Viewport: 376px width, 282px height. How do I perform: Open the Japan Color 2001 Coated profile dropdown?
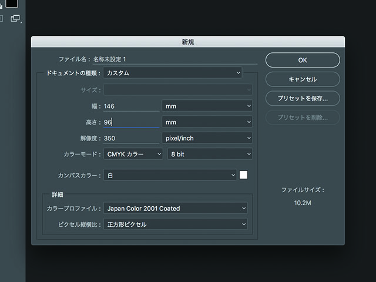[176, 208]
